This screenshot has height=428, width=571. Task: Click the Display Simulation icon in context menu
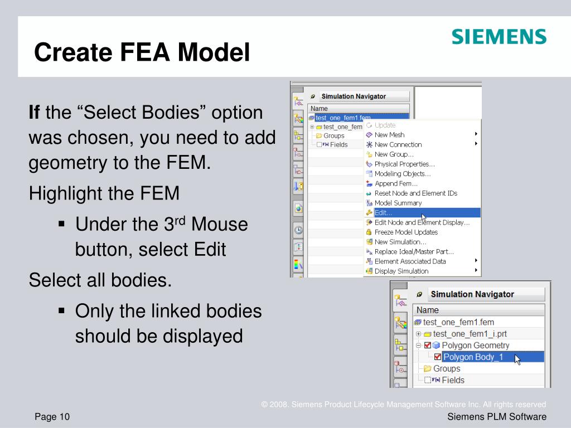coord(369,271)
